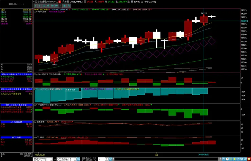Click the EMA120 22285.20 legend label

coord(120,9)
